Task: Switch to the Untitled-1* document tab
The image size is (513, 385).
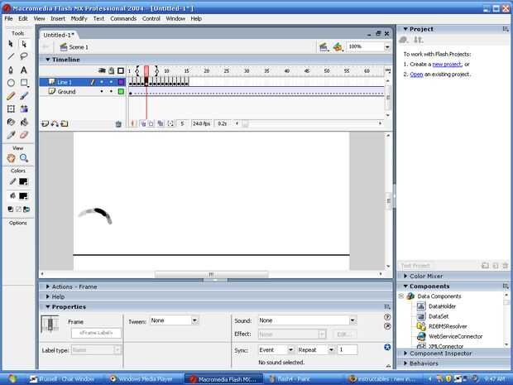Action: [x=59, y=35]
